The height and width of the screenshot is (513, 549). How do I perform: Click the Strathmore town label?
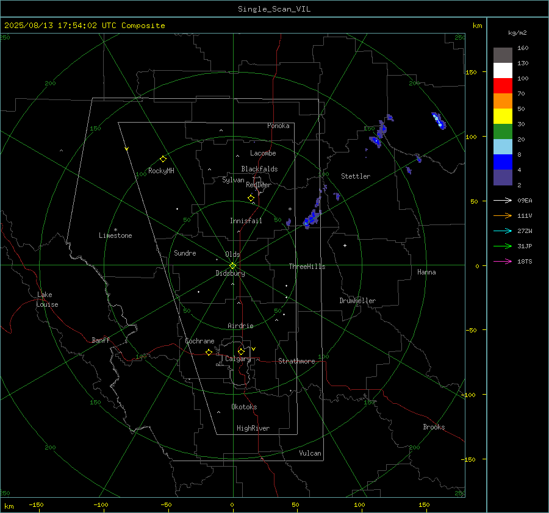click(x=296, y=361)
